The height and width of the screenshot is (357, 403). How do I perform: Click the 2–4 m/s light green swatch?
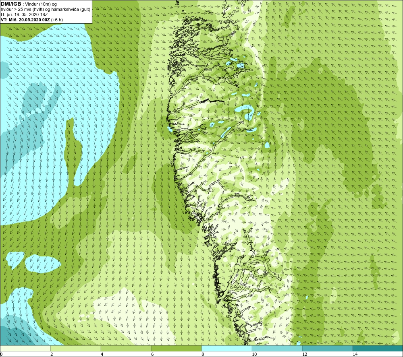point(76,348)
